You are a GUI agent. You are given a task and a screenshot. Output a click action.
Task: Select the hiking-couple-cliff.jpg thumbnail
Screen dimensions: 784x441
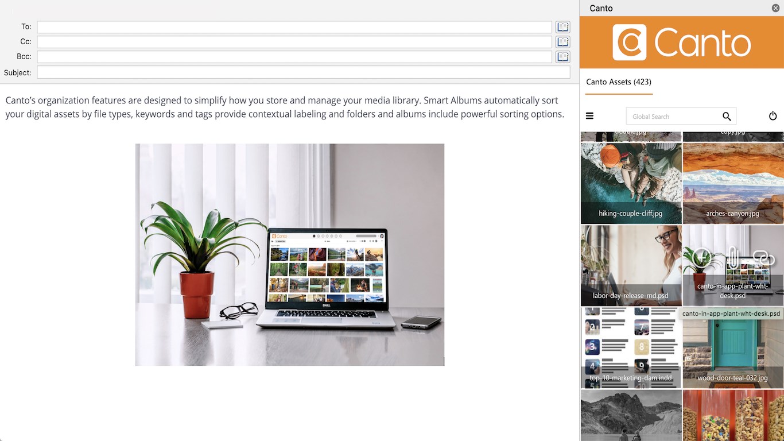point(631,184)
